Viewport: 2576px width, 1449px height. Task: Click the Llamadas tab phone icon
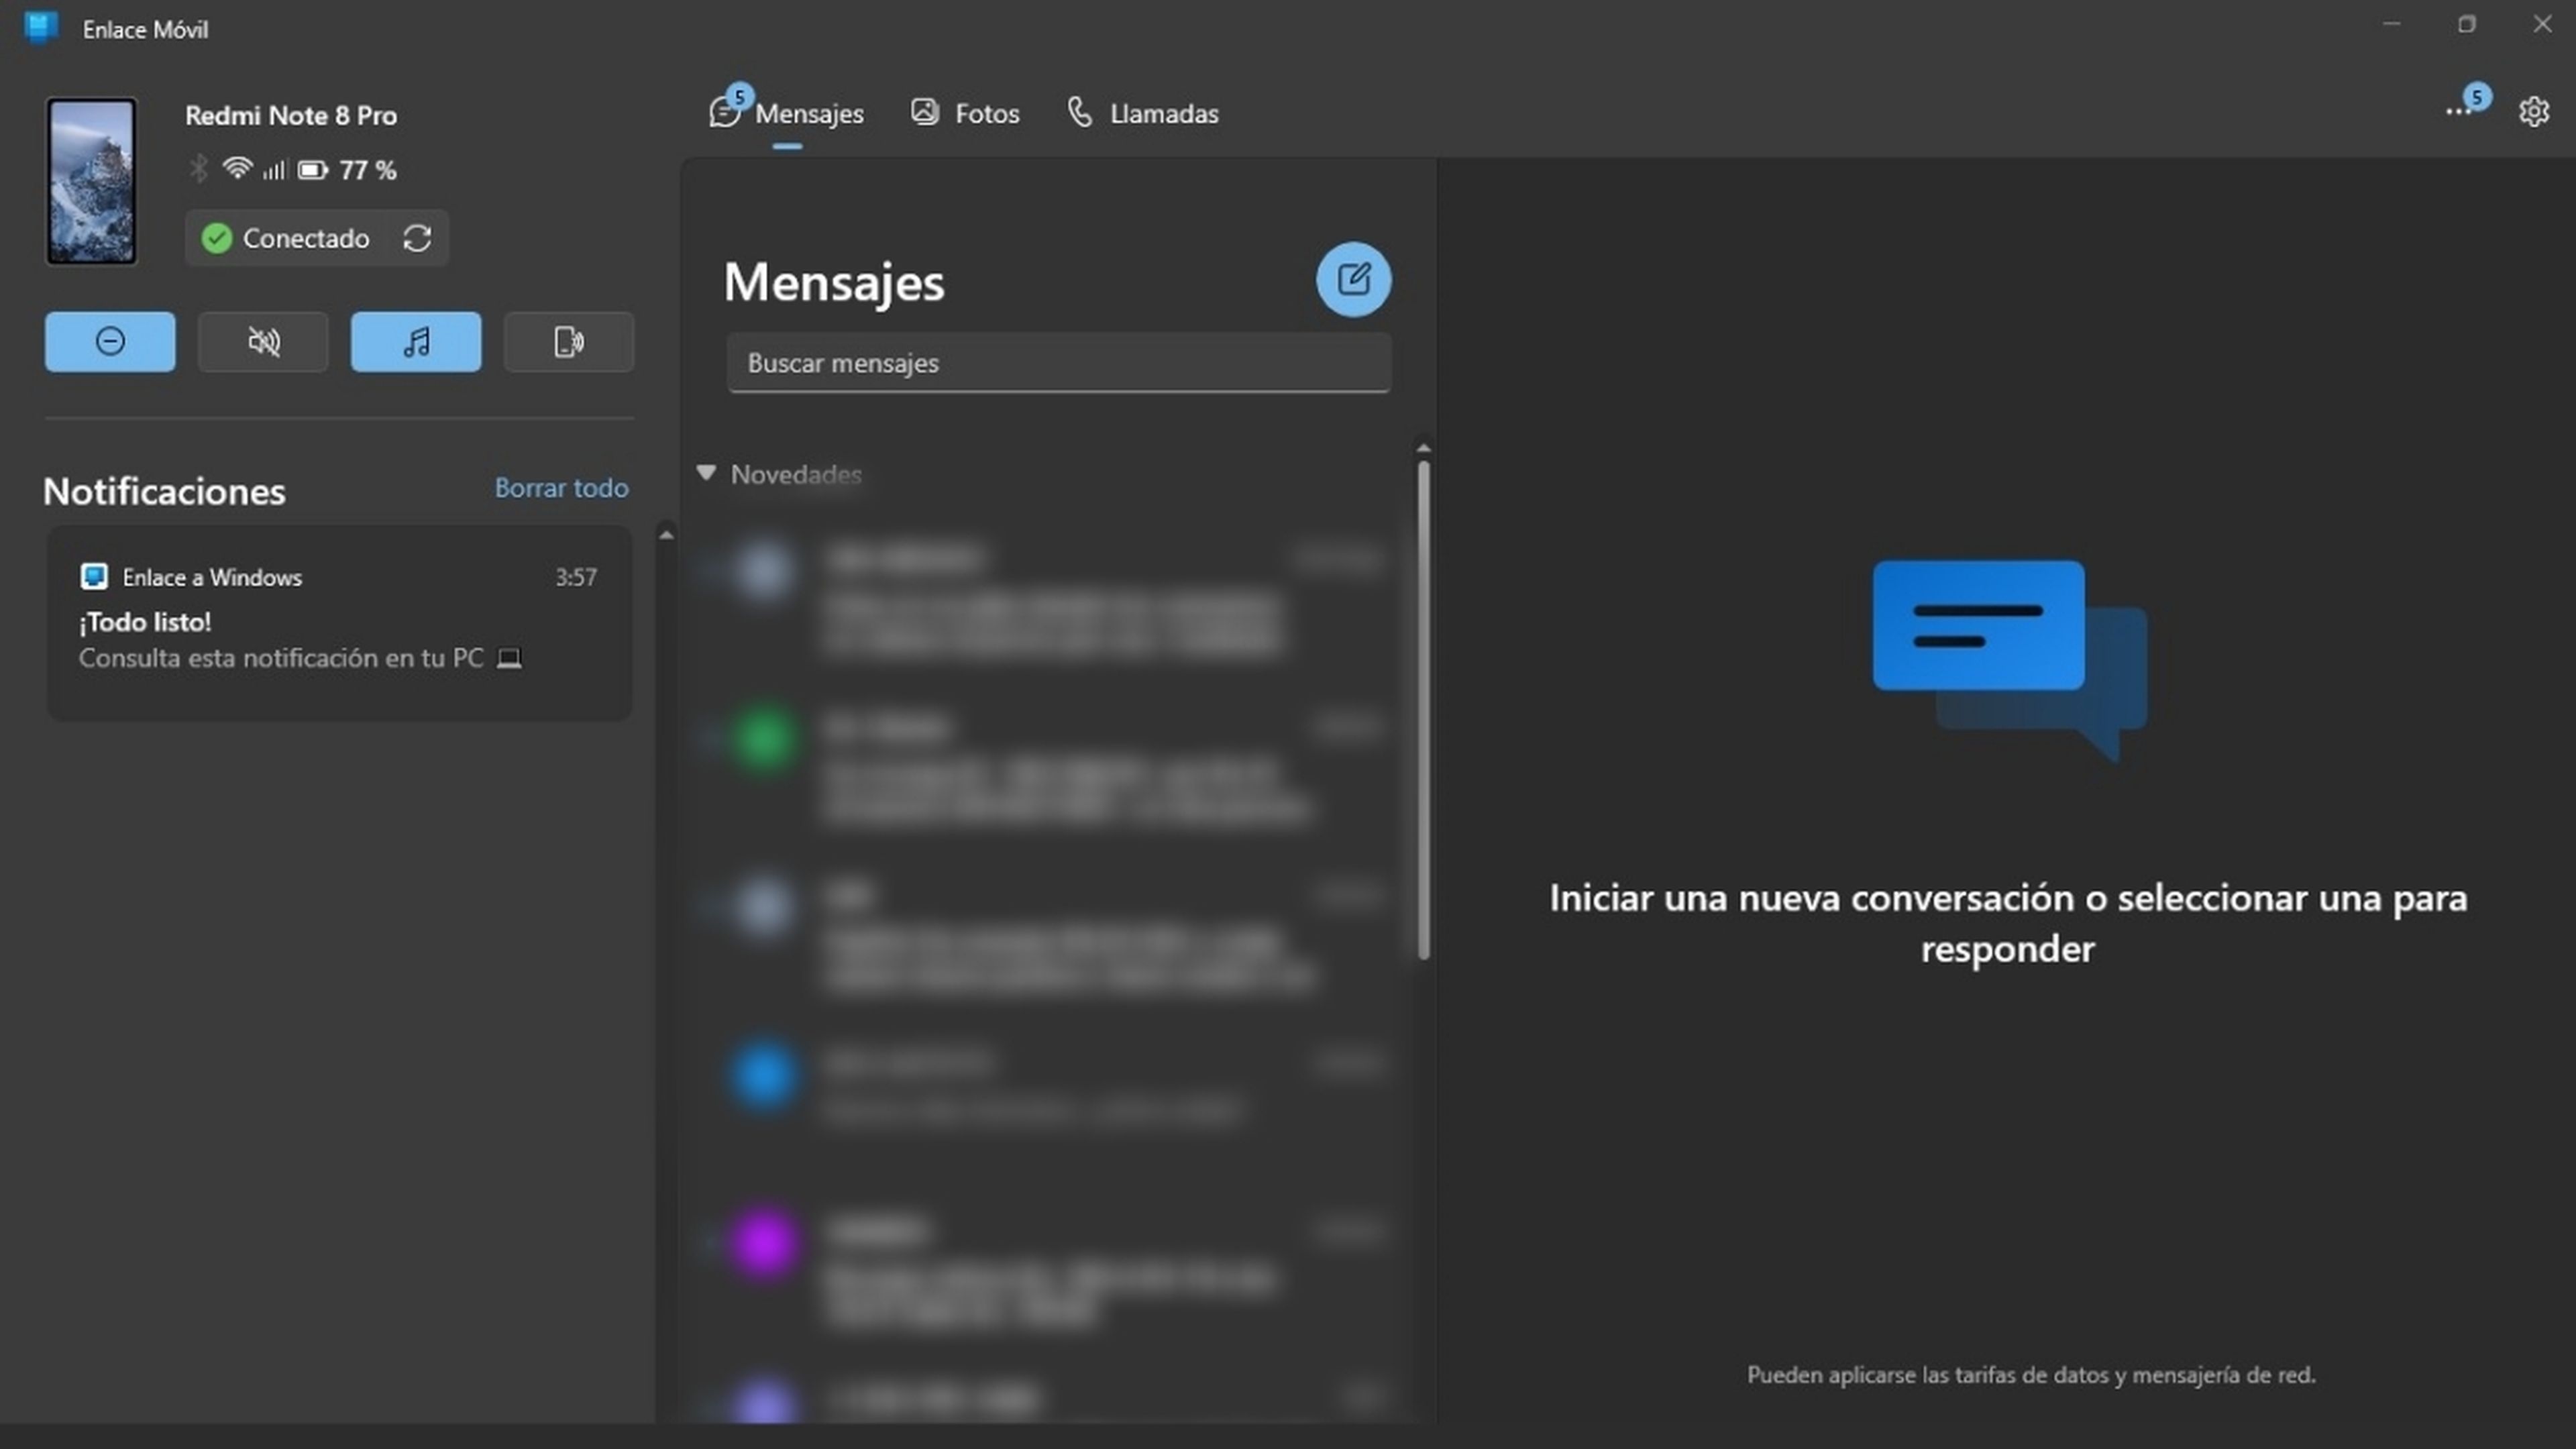(1079, 112)
